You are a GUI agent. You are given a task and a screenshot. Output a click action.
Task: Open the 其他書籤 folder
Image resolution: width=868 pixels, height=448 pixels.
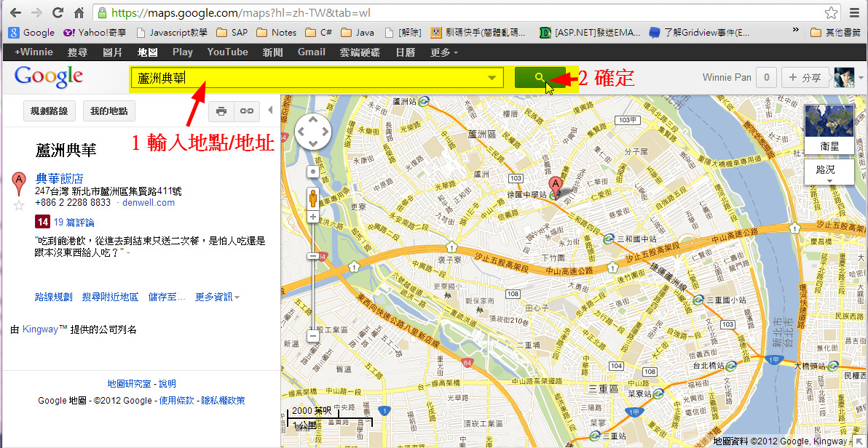click(x=836, y=33)
